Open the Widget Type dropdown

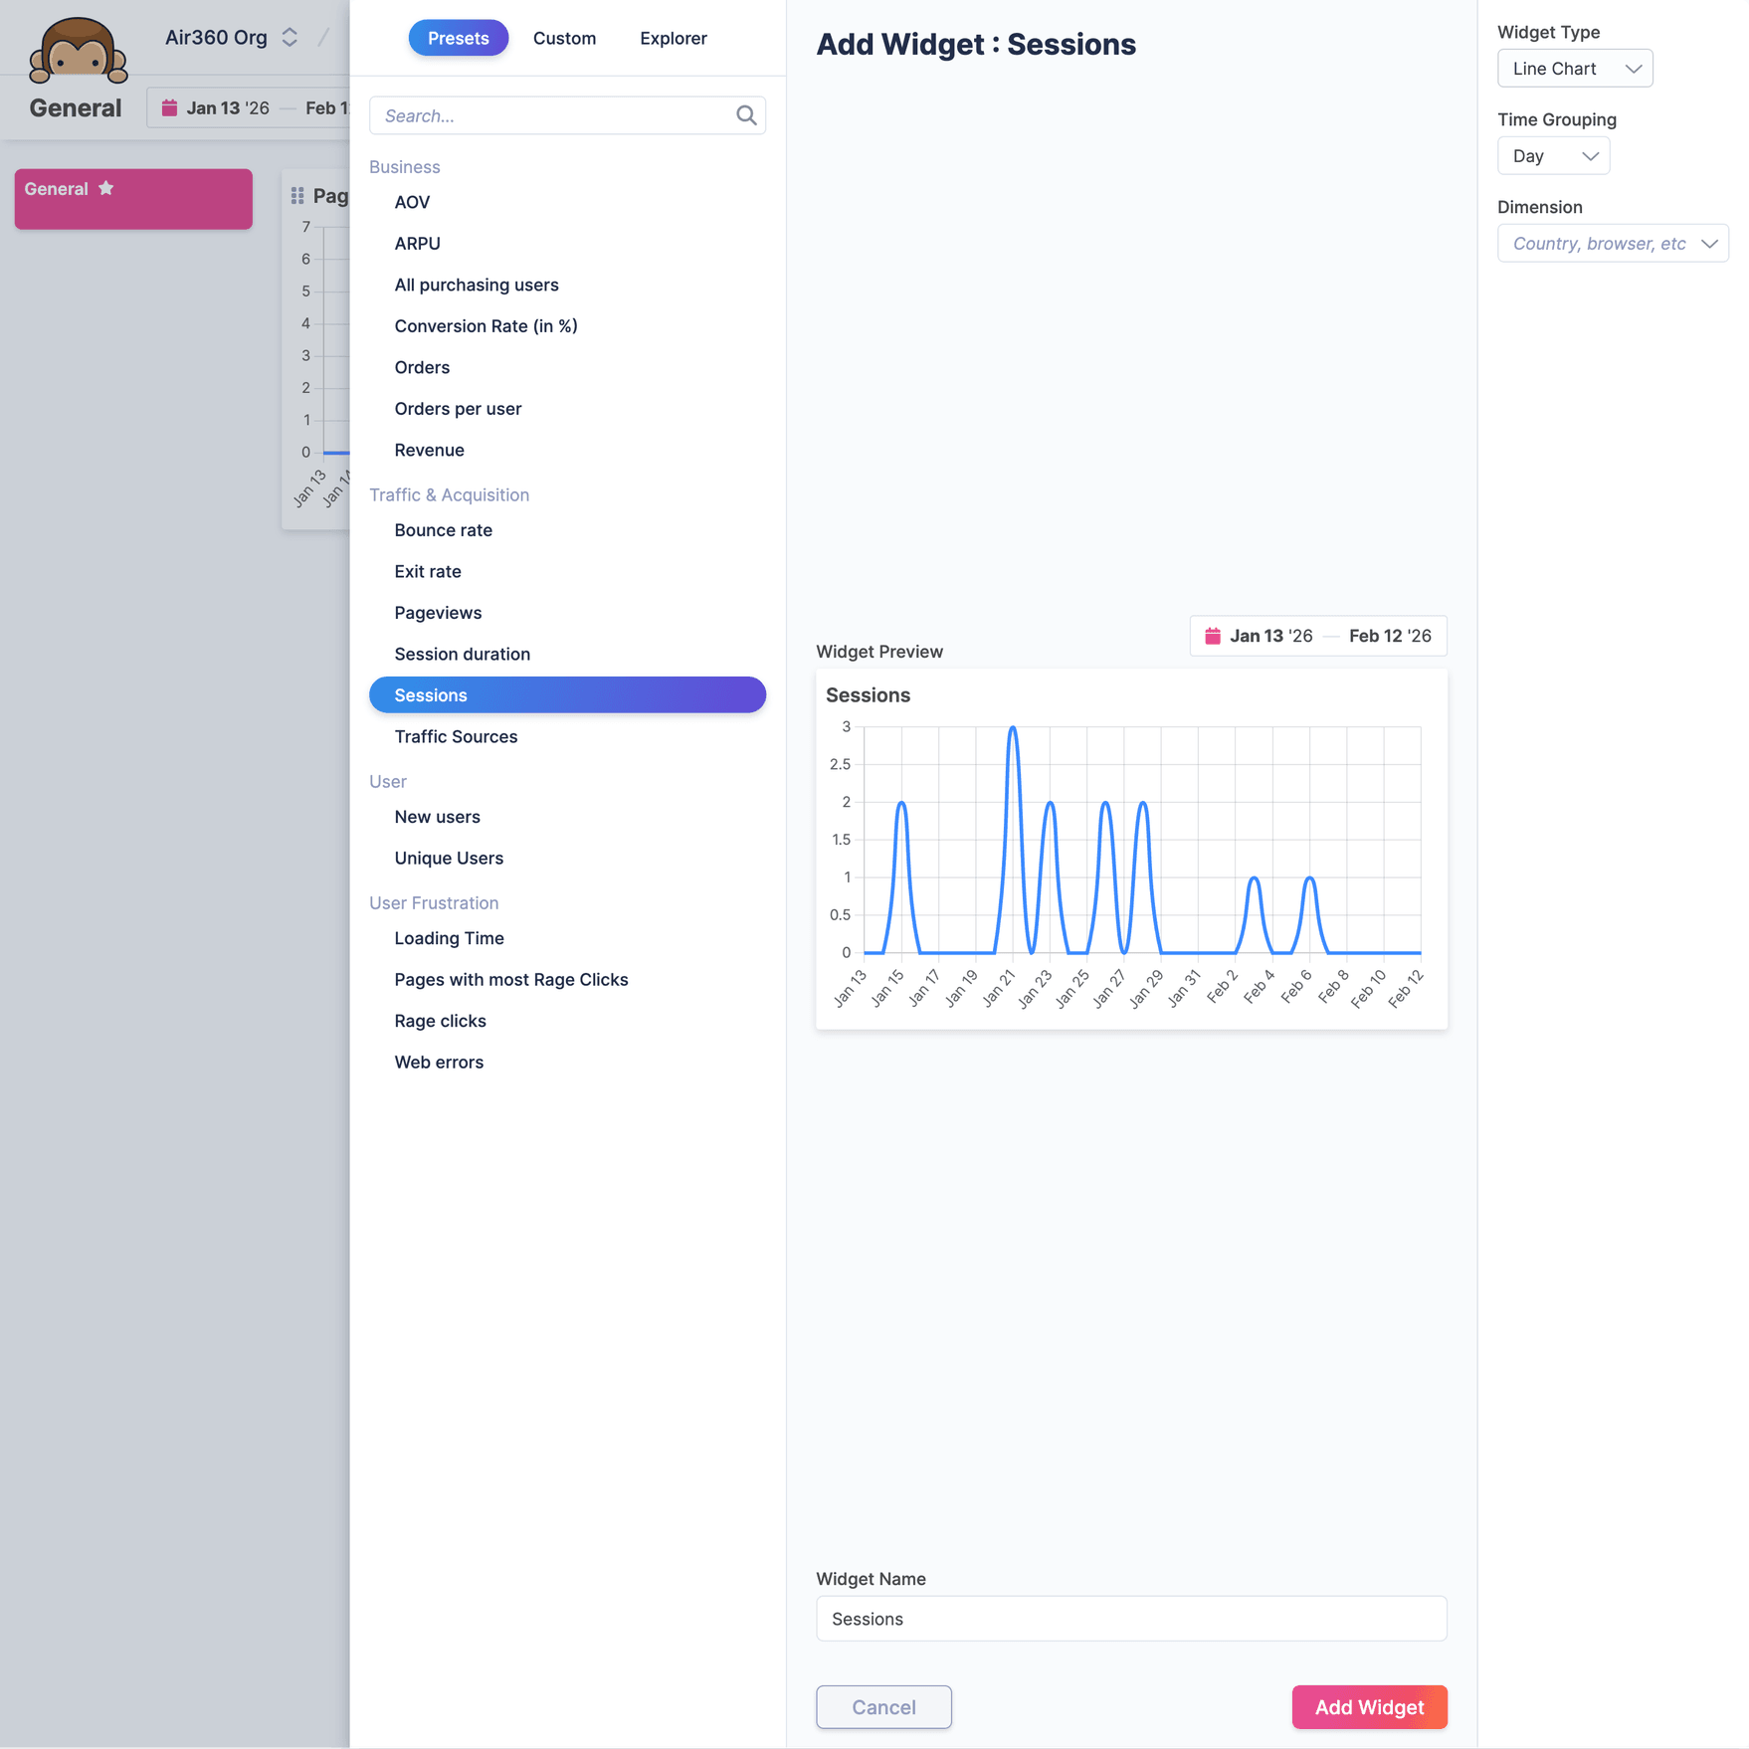[1574, 69]
